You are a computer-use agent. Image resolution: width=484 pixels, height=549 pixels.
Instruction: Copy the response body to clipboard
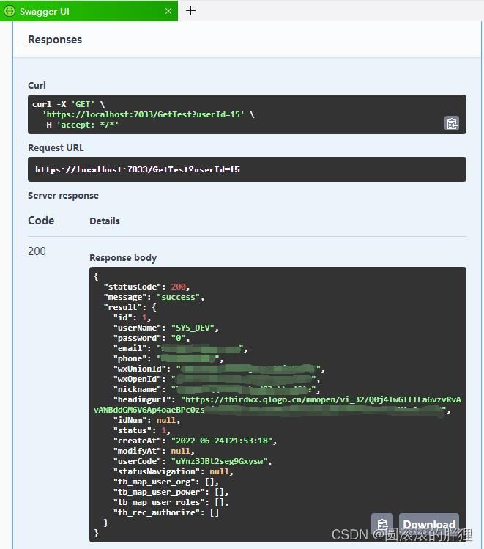[382, 524]
